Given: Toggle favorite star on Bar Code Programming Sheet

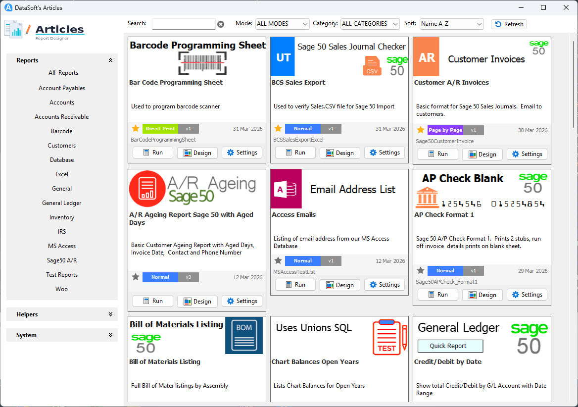Looking at the screenshot, I should 136,129.
